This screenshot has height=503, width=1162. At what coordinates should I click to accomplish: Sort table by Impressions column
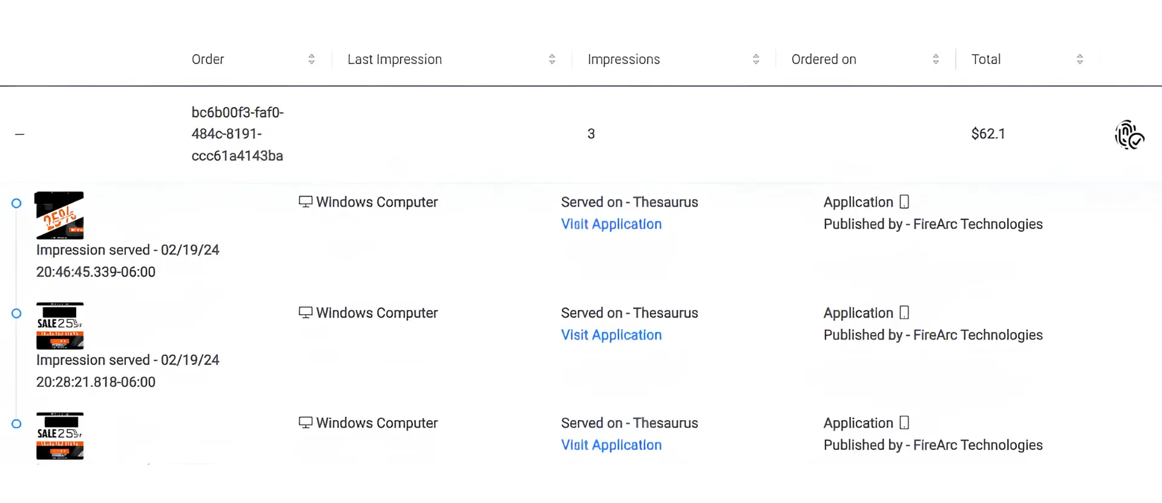pyautogui.click(x=756, y=59)
